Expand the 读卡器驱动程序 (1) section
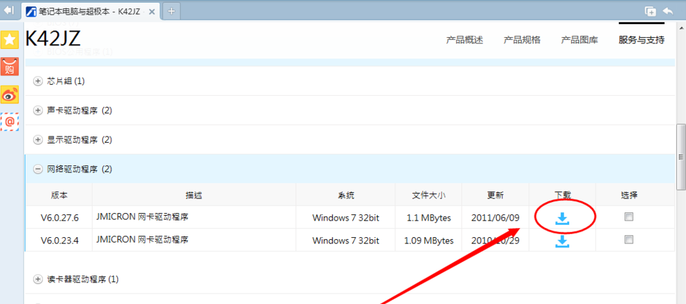 (x=38, y=279)
